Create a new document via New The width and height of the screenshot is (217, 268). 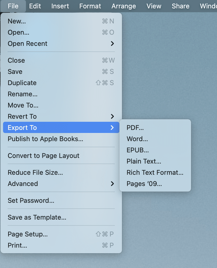[17, 21]
